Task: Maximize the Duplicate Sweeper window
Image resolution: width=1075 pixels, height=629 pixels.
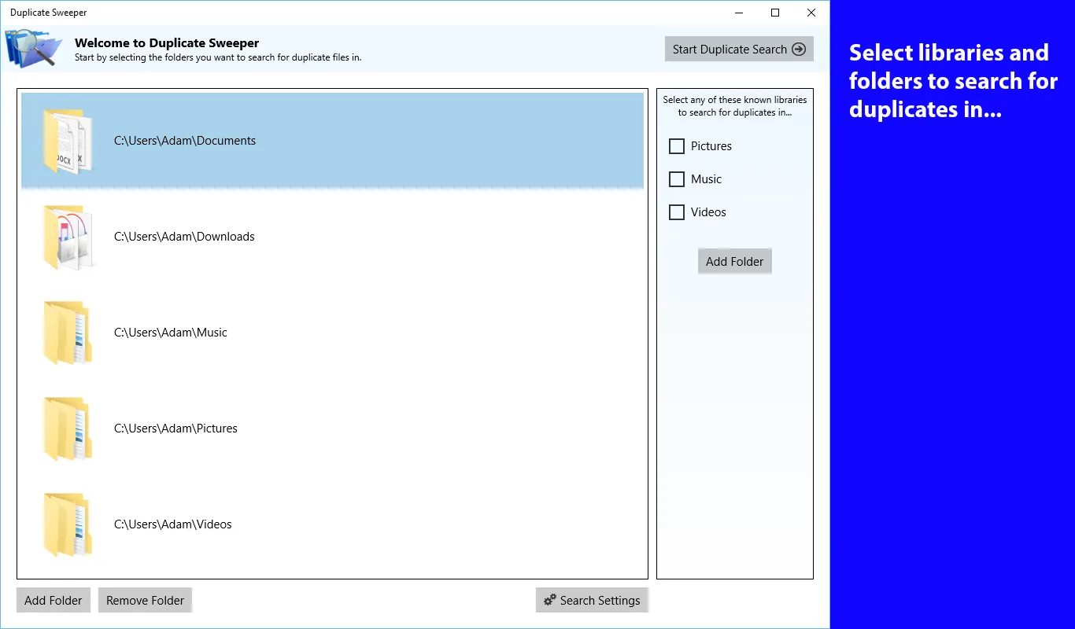Action: point(775,13)
